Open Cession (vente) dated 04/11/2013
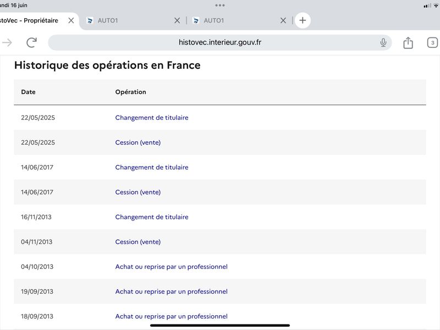The height and width of the screenshot is (330, 440). [138, 242]
